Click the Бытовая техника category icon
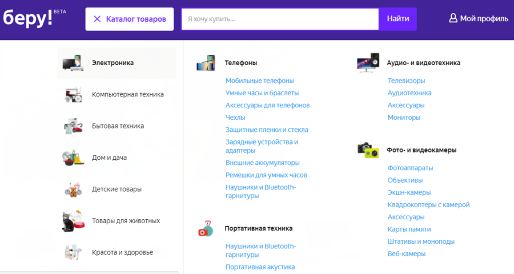The height and width of the screenshot is (274, 514). tap(73, 126)
